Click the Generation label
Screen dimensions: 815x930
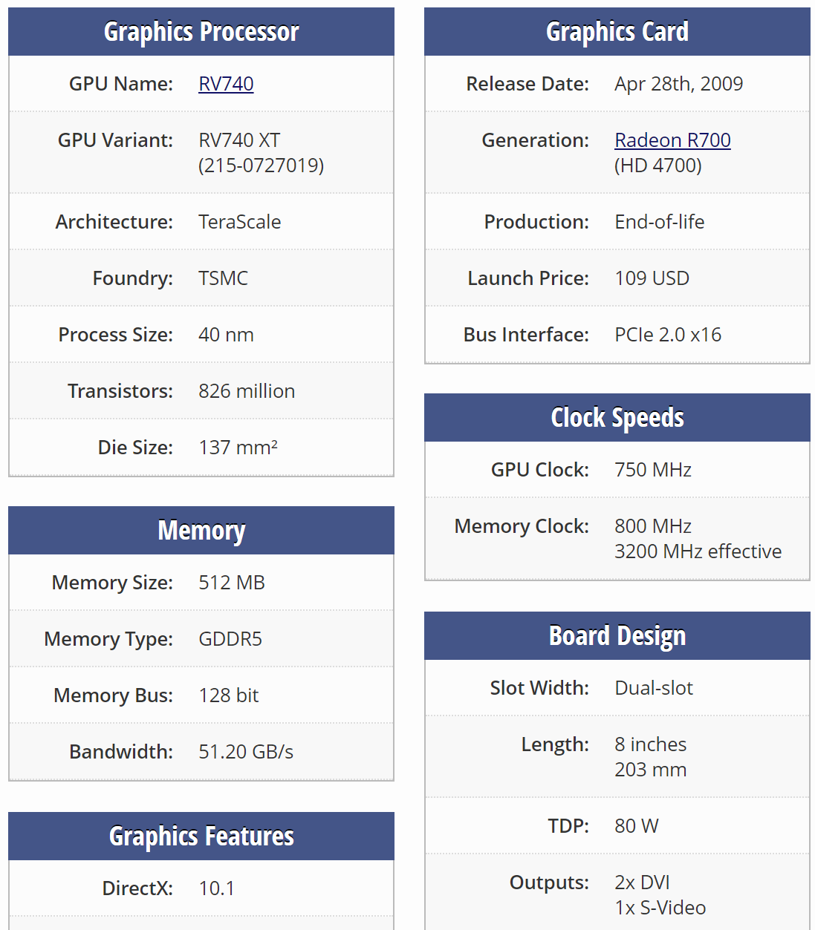coord(536,140)
